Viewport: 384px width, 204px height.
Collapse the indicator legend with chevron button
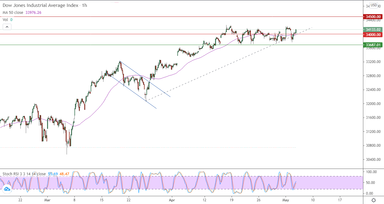pos(7,27)
